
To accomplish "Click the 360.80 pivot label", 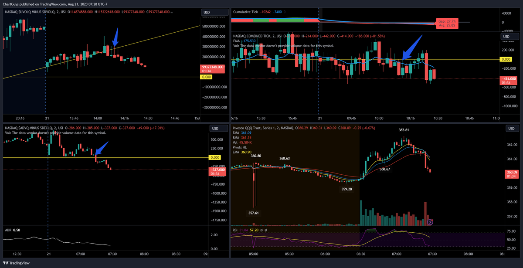I will pyautogui.click(x=256, y=156).
